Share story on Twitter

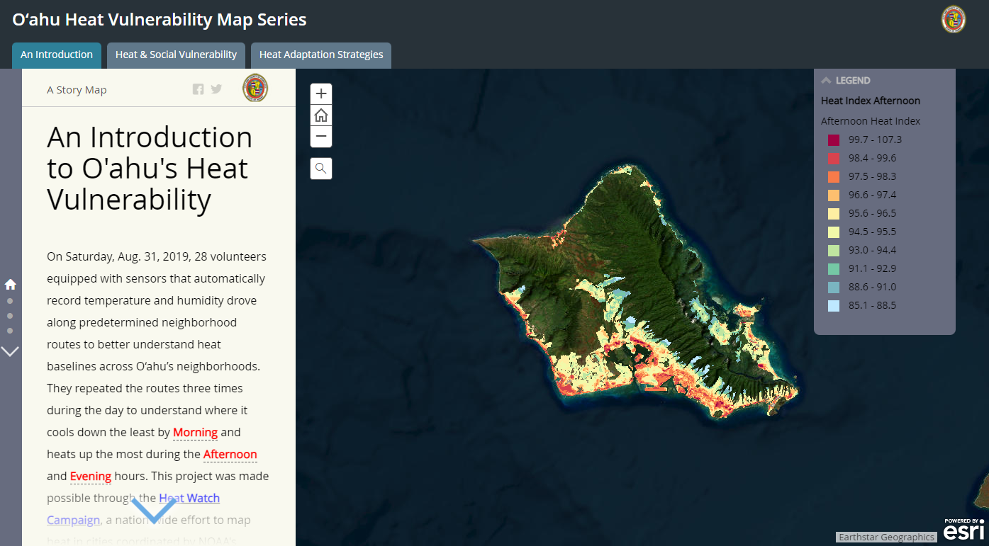(x=216, y=89)
